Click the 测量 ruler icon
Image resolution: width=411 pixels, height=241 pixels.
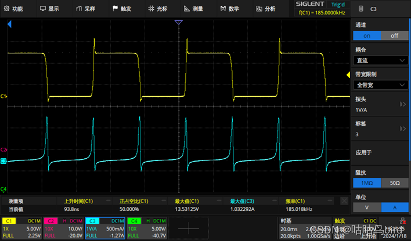pos(186,9)
